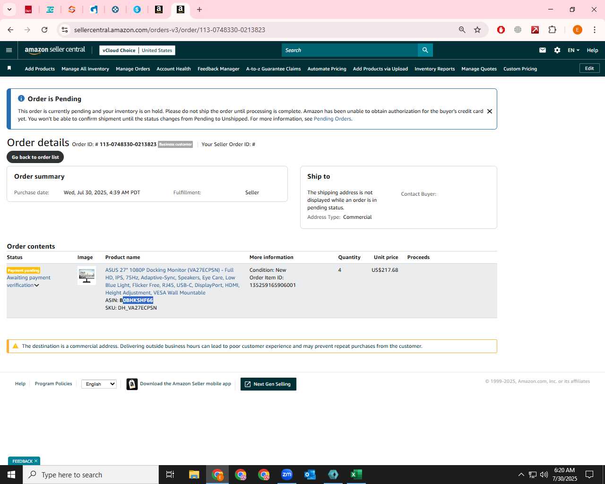Click the search magnifier button
The width and height of the screenshot is (605, 484).
(x=425, y=50)
